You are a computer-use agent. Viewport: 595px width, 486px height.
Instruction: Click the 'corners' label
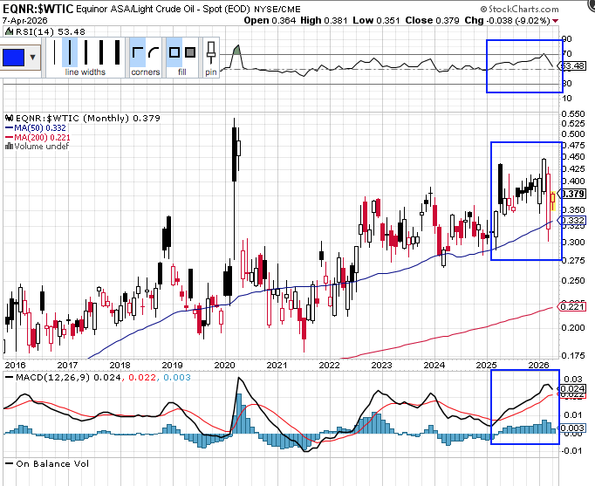coord(146,72)
